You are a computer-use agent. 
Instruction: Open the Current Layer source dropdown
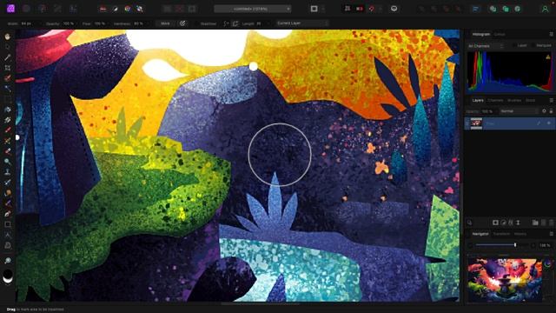click(x=302, y=23)
